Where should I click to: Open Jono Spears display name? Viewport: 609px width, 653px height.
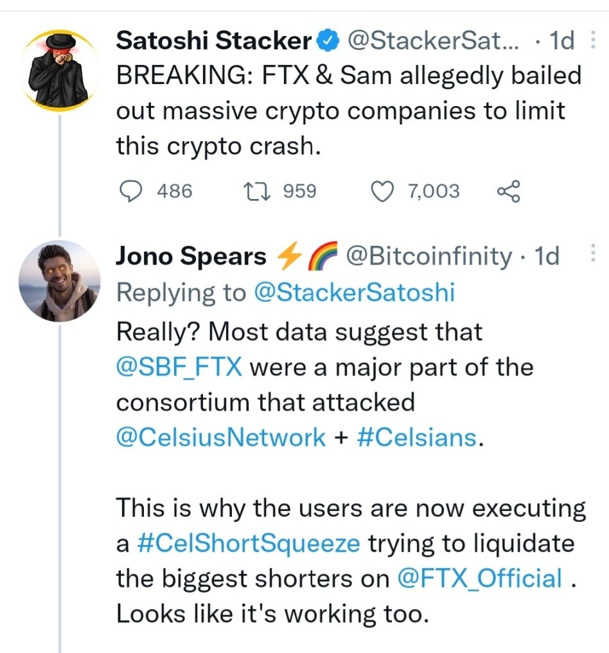[x=191, y=256]
